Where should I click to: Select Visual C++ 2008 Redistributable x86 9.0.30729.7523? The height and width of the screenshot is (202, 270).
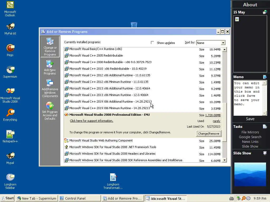point(143,62)
